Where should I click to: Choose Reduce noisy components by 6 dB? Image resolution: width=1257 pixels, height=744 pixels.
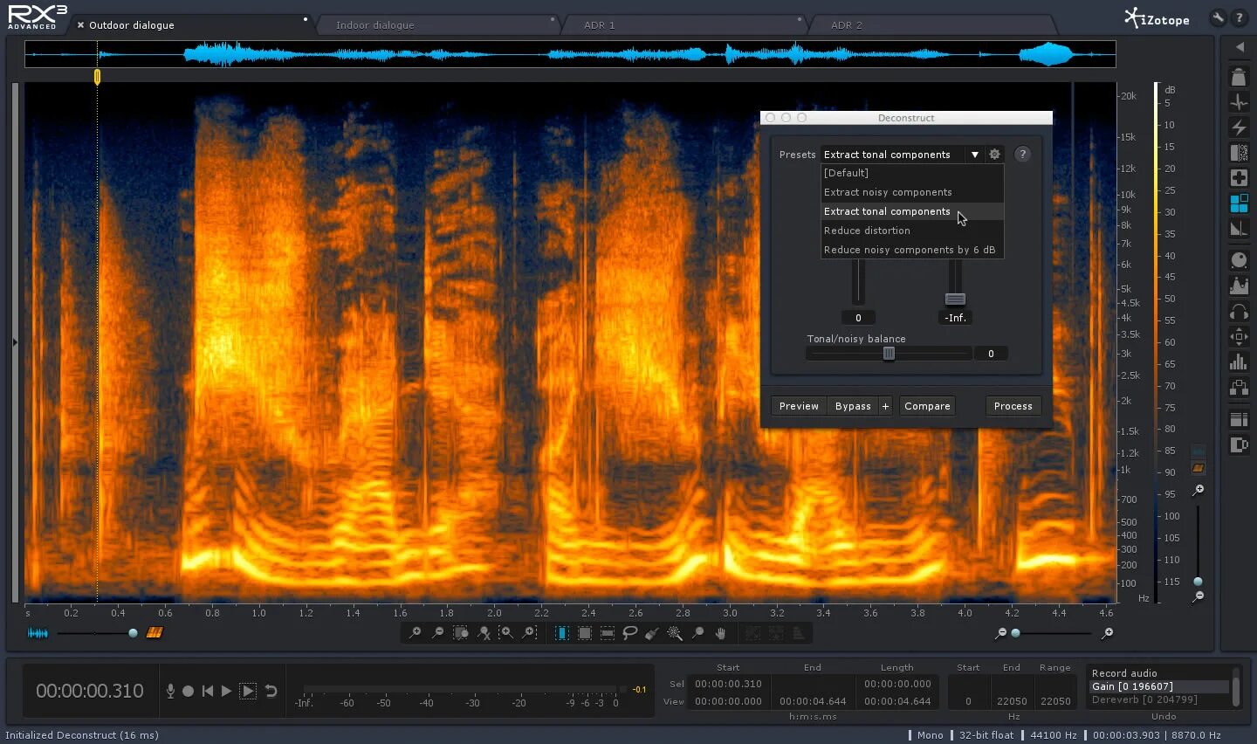[912, 250]
